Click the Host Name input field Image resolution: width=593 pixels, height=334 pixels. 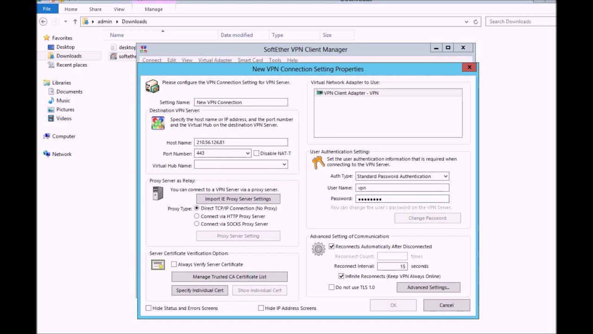point(241,142)
